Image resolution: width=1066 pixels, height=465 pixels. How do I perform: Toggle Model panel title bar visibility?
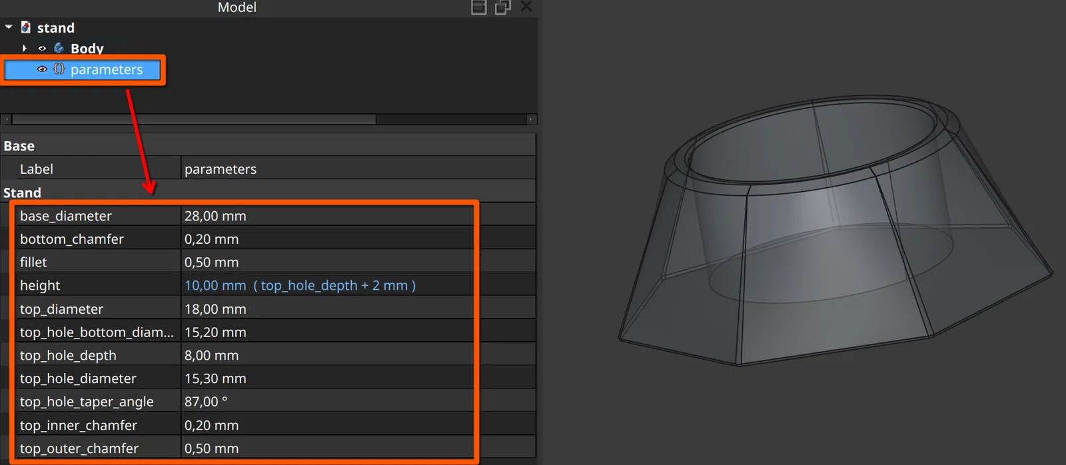click(x=479, y=7)
